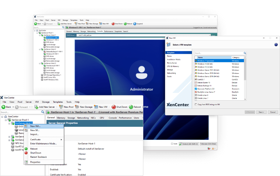Click New Storage icon in background XenCenter toolbar
The image size is (280, 176).
pyautogui.click(x=87, y=24)
